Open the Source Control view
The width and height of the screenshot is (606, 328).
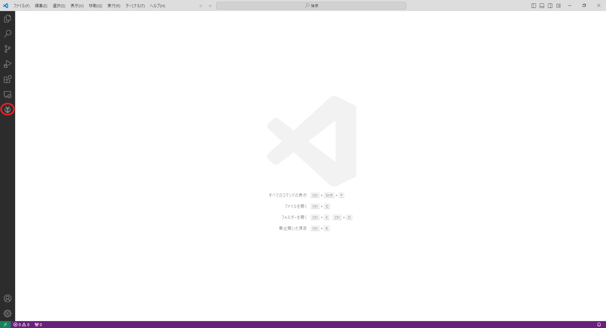pos(8,49)
